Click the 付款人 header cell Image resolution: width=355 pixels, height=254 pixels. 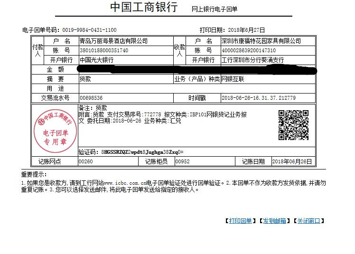(x=37, y=50)
